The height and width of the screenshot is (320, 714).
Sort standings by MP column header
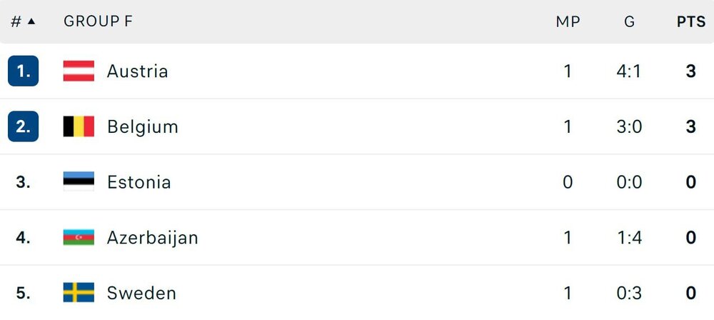(x=568, y=21)
